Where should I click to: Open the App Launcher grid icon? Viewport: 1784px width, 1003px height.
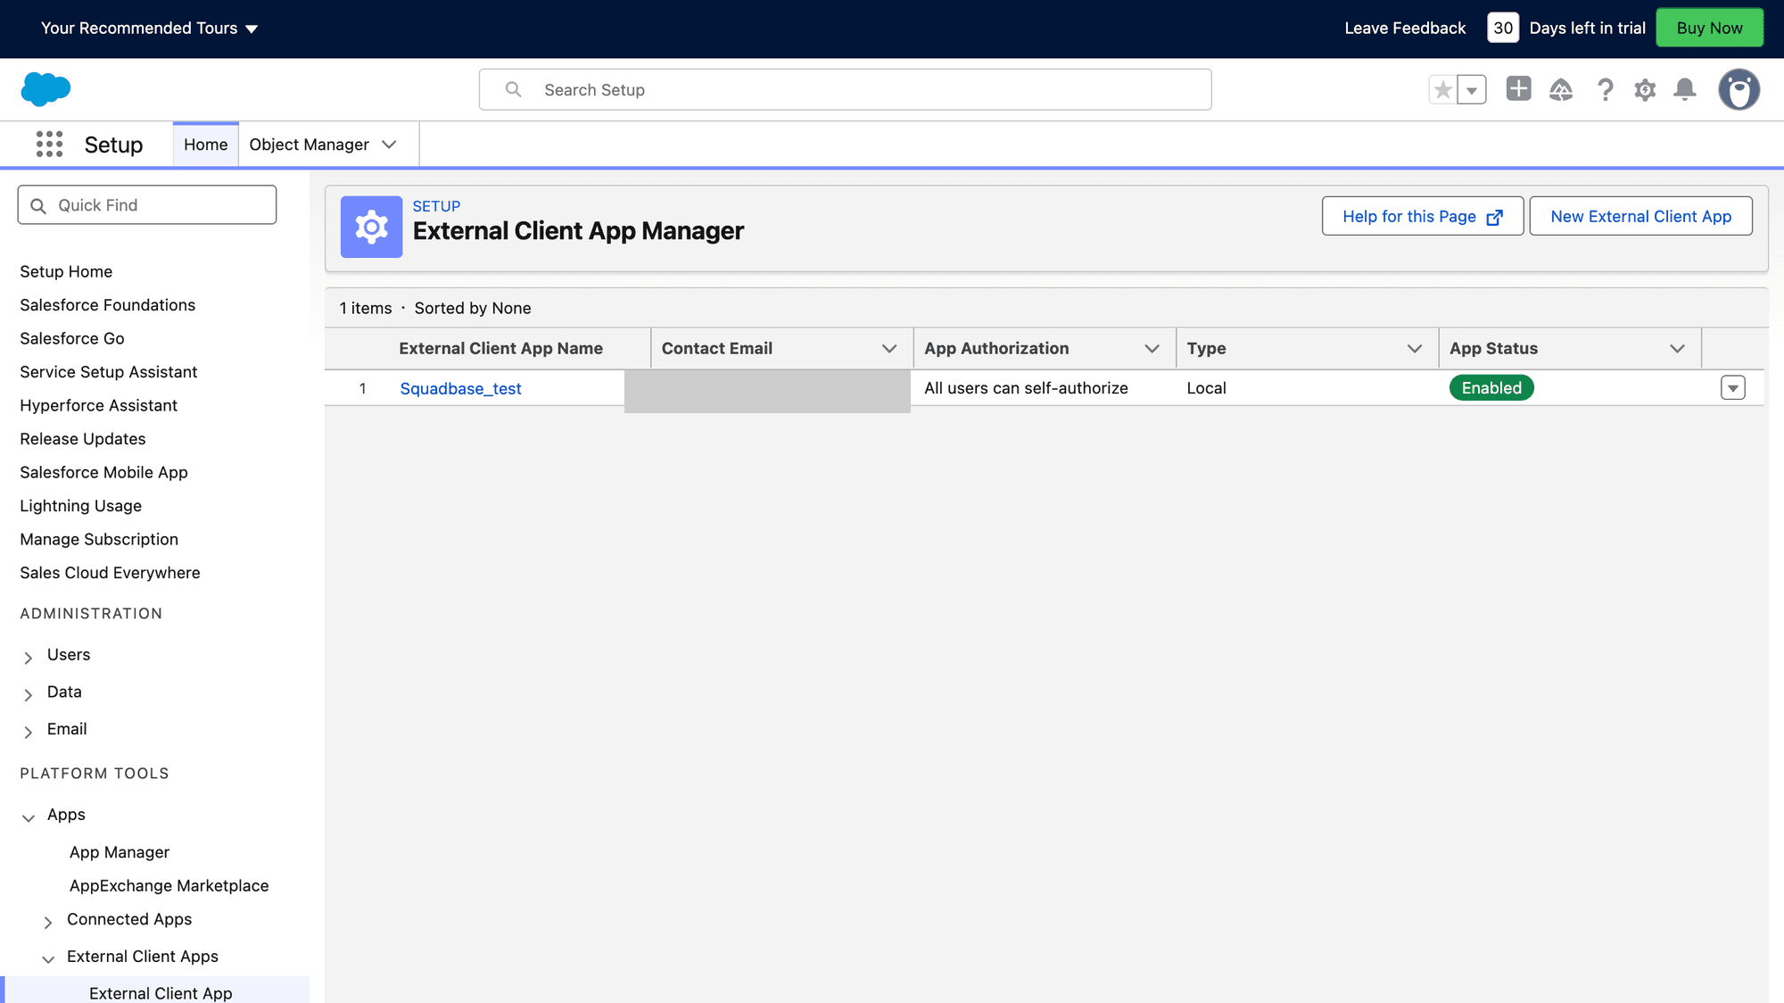pos(48,144)
